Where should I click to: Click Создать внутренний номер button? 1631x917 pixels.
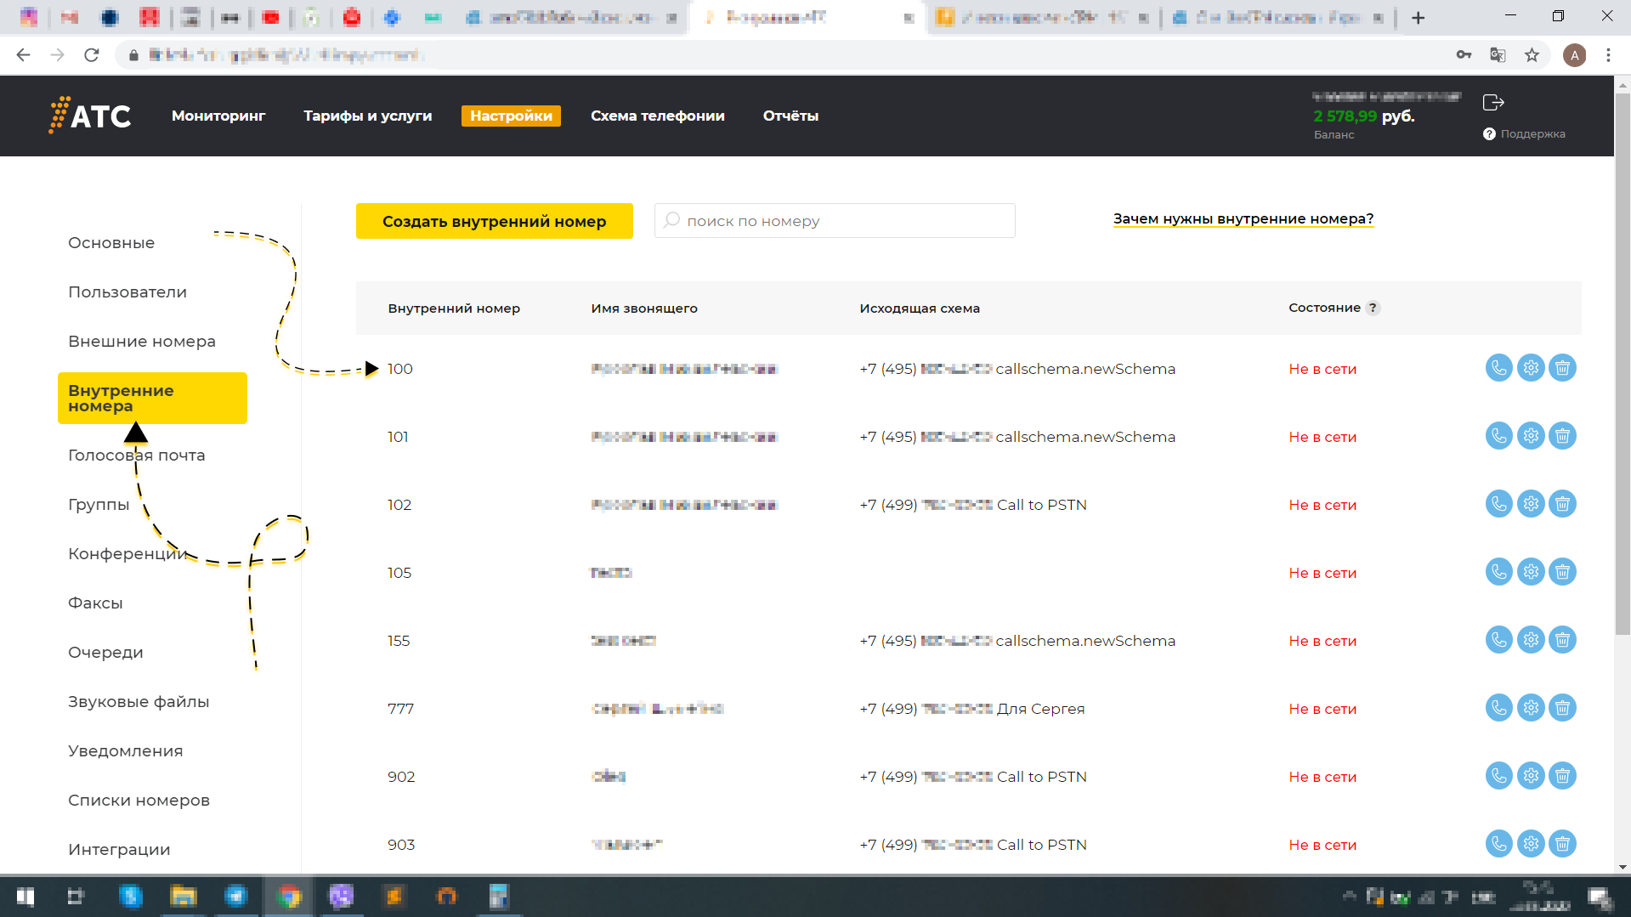(494, 221)
